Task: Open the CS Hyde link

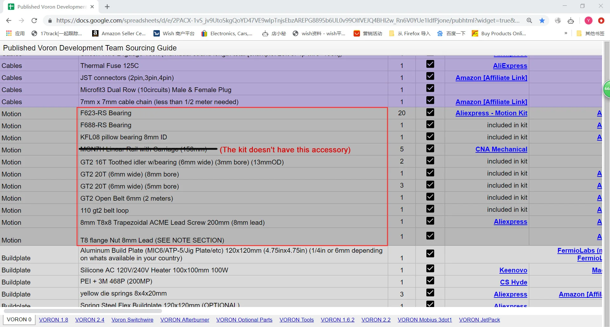Action: (513, 282)
